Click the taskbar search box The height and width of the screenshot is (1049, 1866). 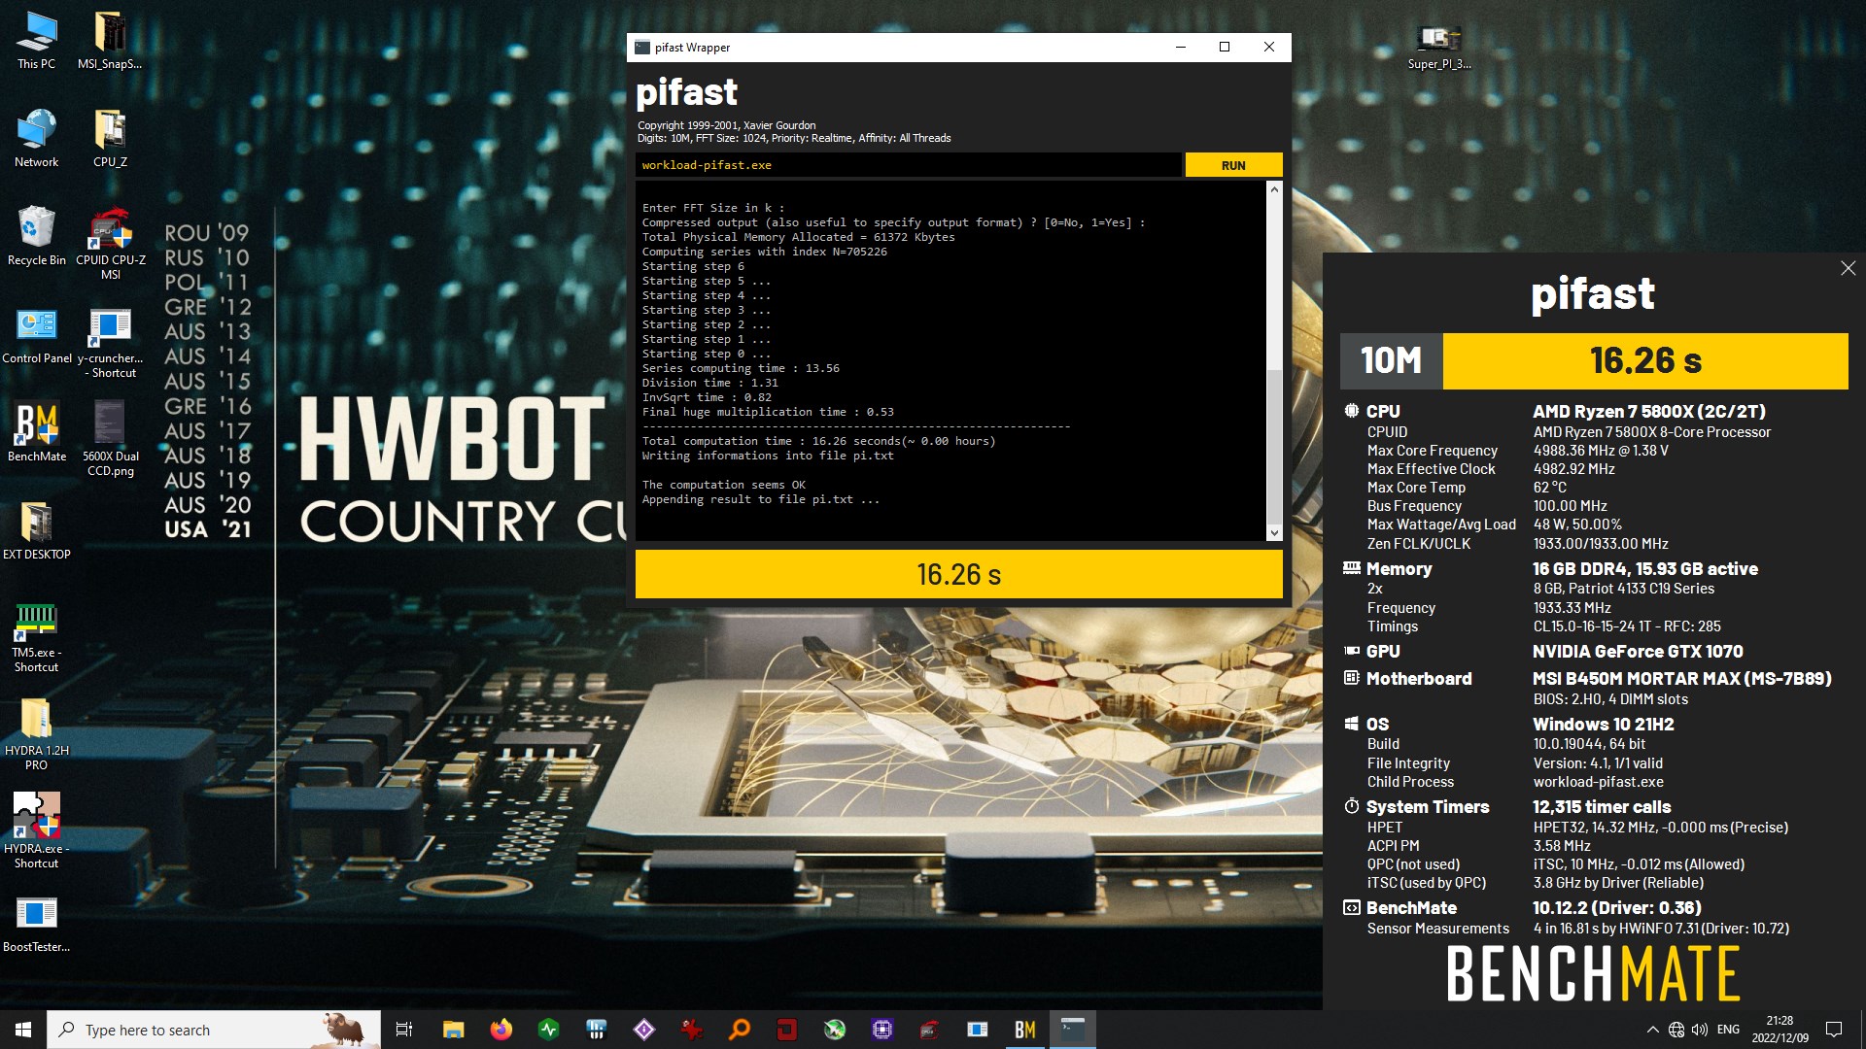click(214, 1030)
